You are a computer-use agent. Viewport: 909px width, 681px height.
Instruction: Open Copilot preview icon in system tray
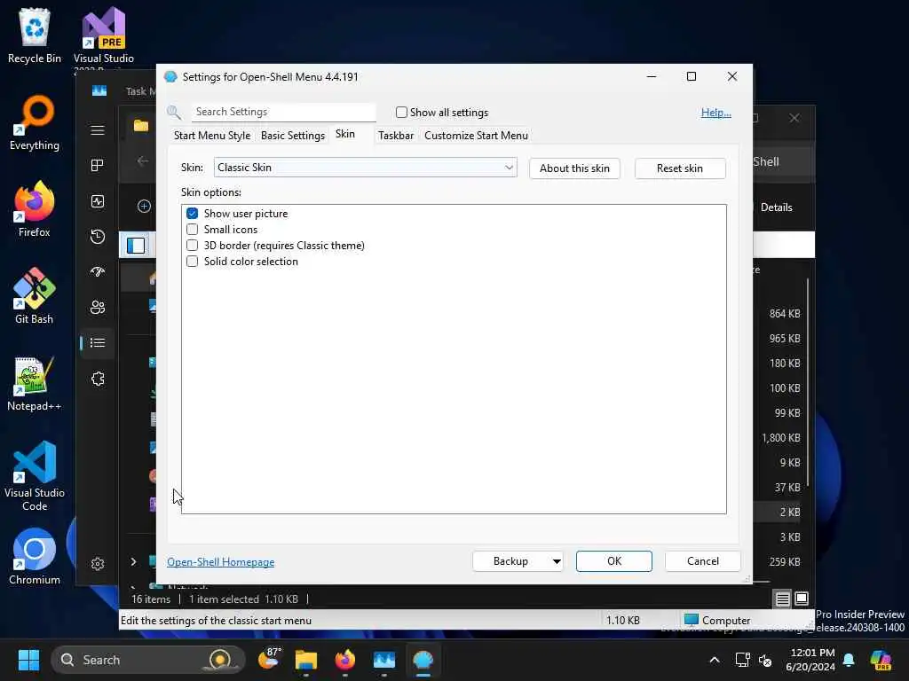pos(881,660)
